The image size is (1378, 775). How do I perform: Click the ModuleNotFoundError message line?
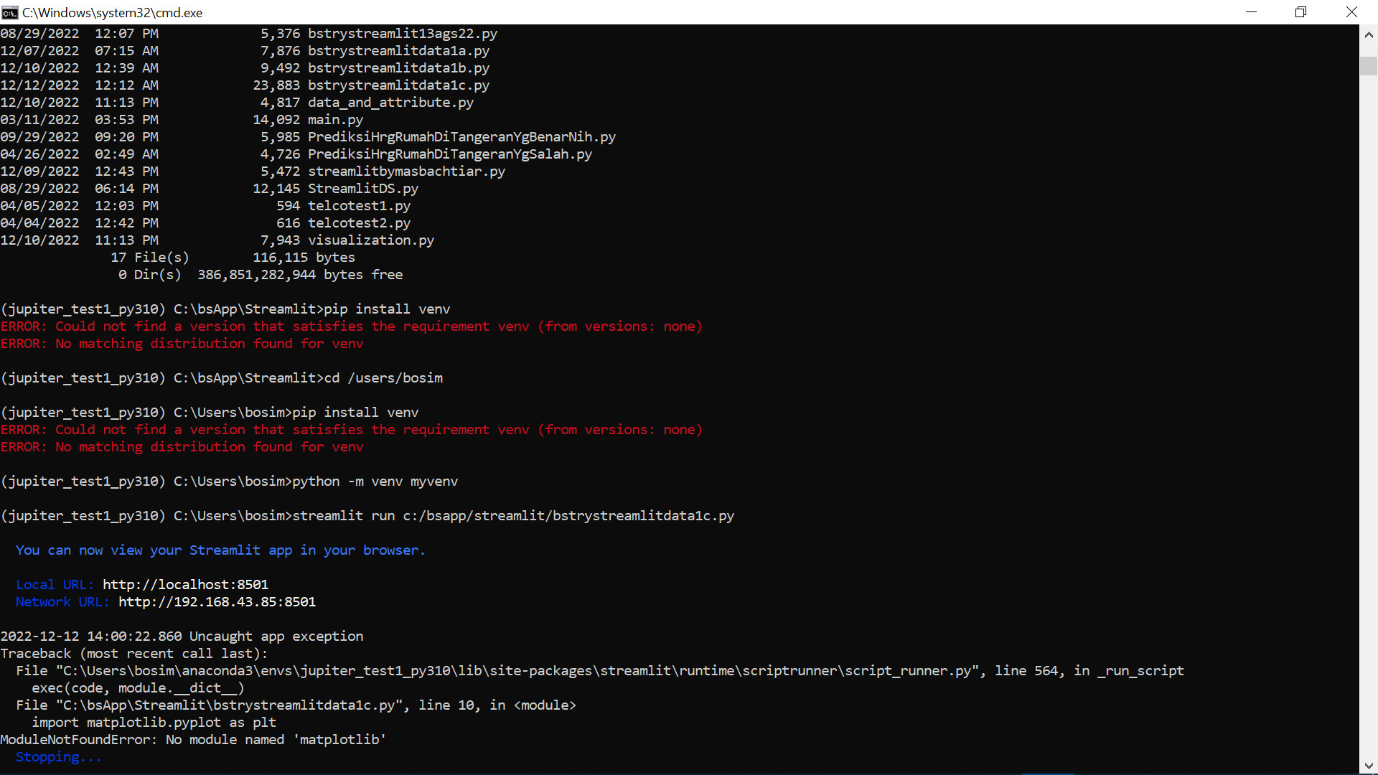click(x=193, y=739)
